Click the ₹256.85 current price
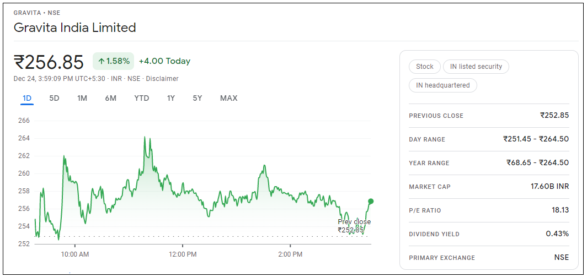The image size is (587, 277). (x=49, y=62)
